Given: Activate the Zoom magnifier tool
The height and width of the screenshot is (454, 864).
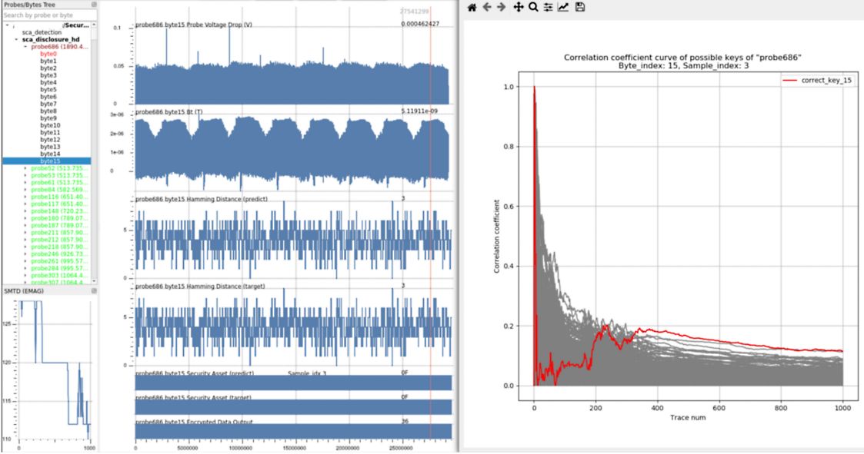Looking at the screenshot, I should (533, 7).
